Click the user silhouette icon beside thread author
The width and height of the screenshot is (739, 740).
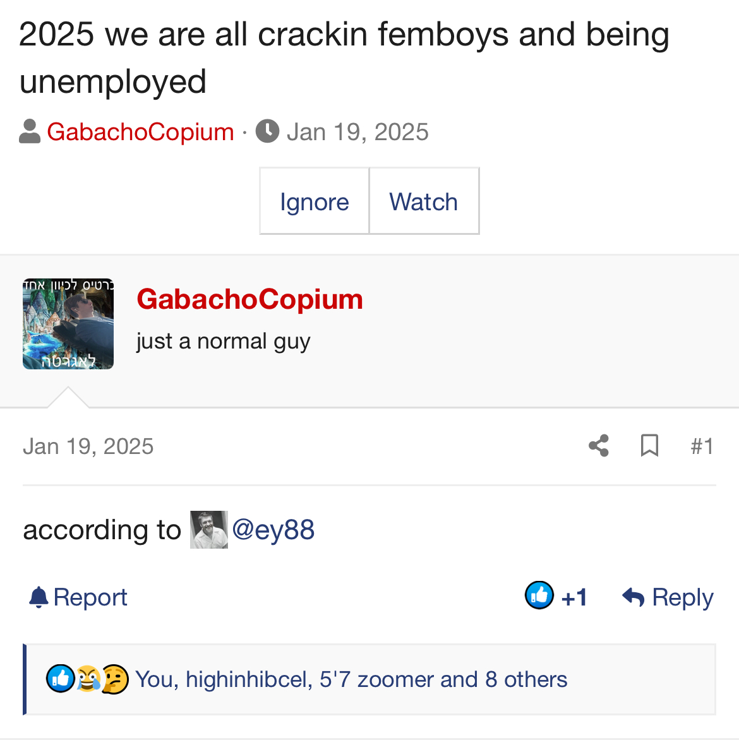30,132
